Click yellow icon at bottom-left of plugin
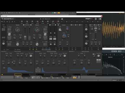 click(x=2, y=75)
